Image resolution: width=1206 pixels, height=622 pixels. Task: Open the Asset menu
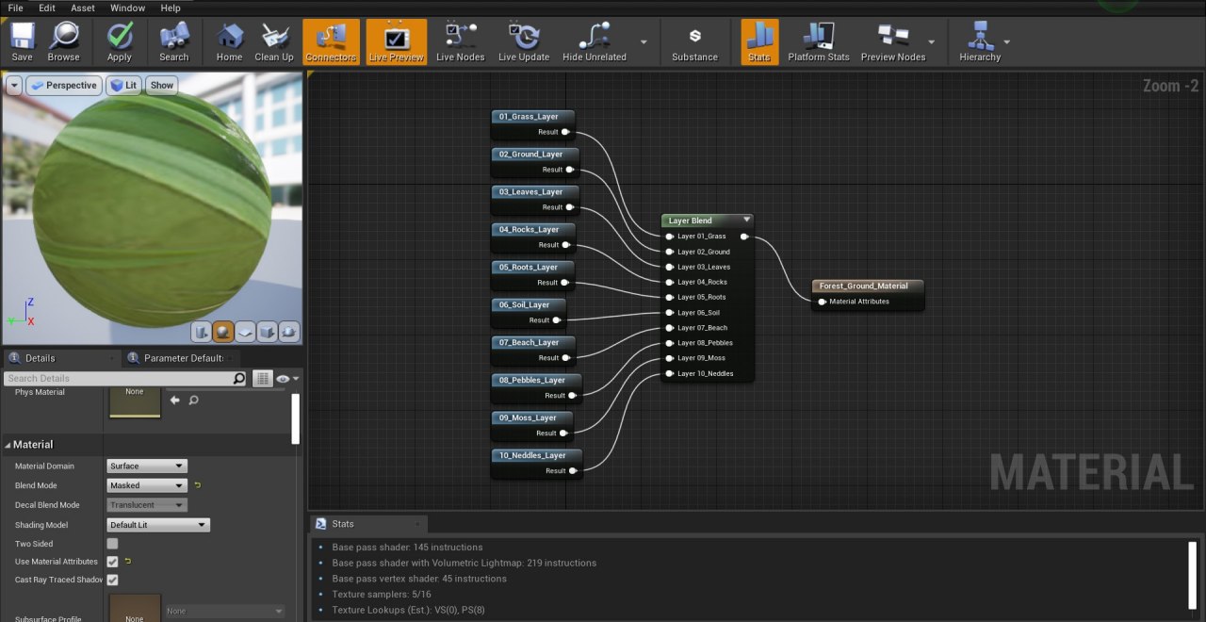click(83, 8)
